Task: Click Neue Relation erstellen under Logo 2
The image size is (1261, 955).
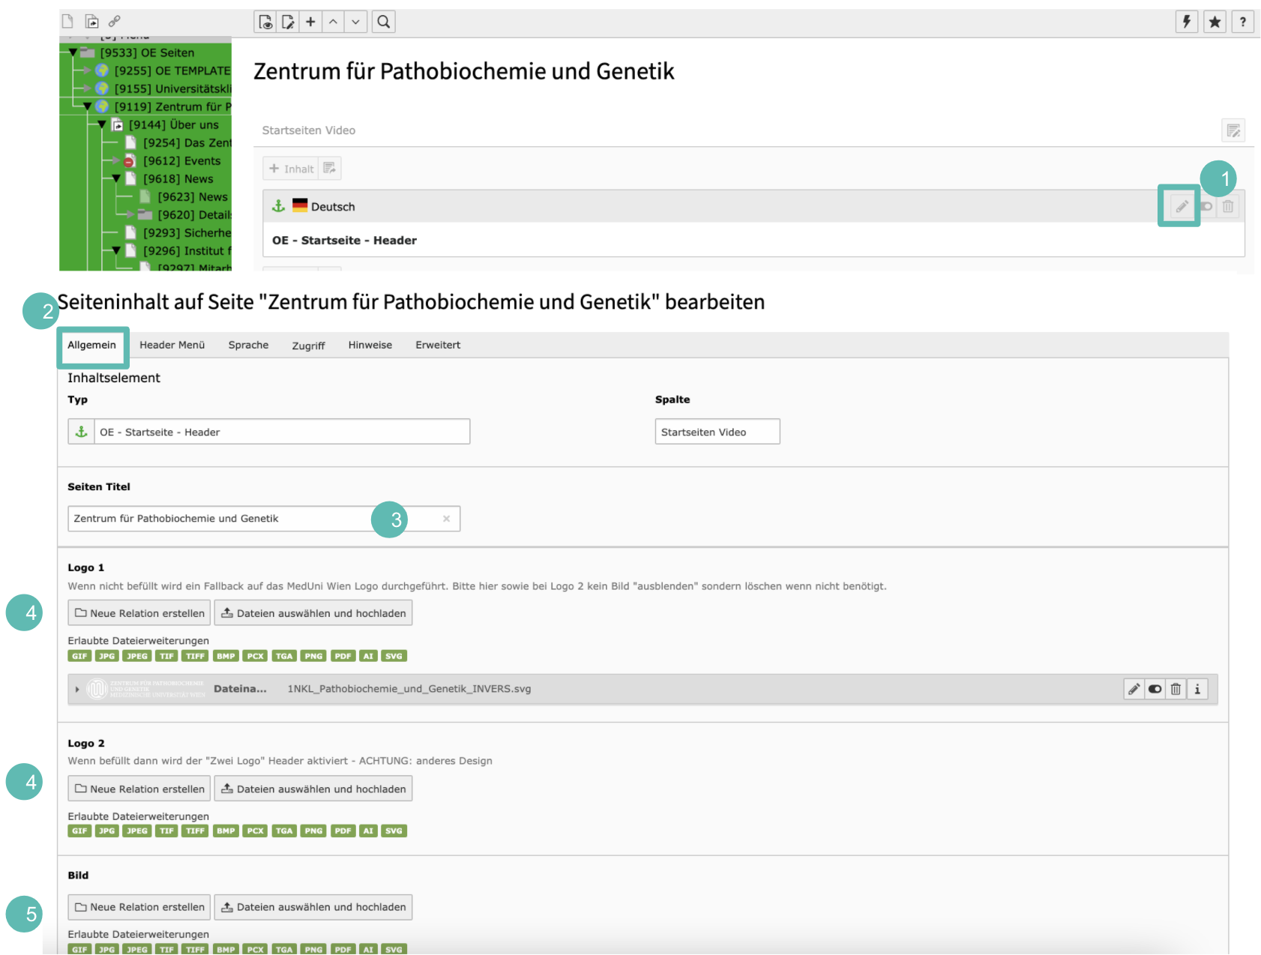Action: point(139,789)
